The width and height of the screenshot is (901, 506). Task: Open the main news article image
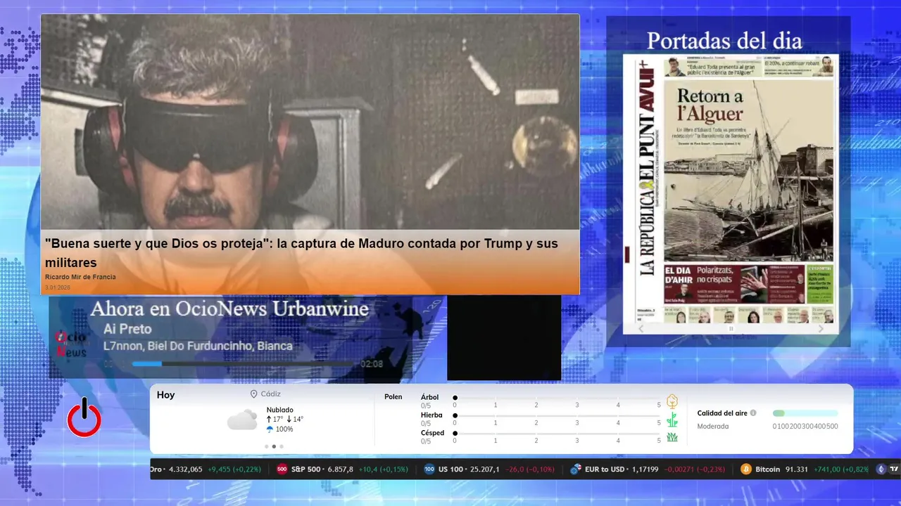[310, 123]
